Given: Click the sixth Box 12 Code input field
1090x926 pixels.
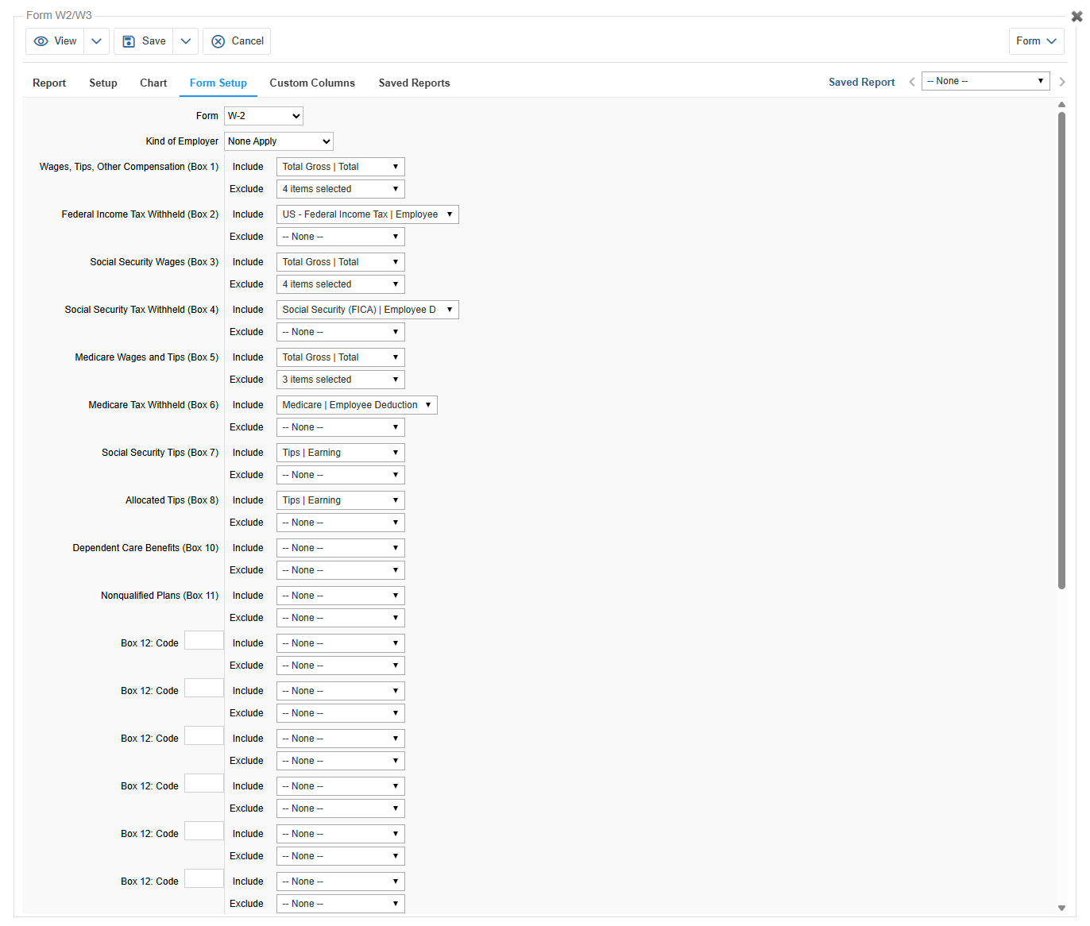Looking at the screenshot, I should tap(204, 878).
